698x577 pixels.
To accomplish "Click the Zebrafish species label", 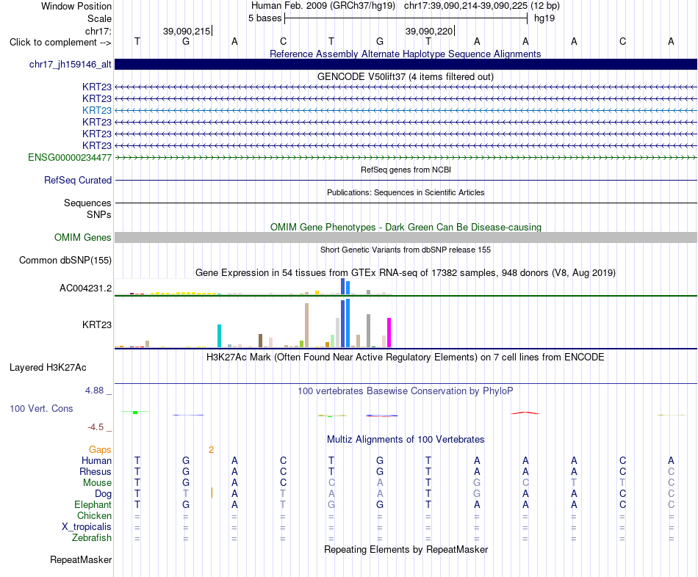I will [92, 538].
